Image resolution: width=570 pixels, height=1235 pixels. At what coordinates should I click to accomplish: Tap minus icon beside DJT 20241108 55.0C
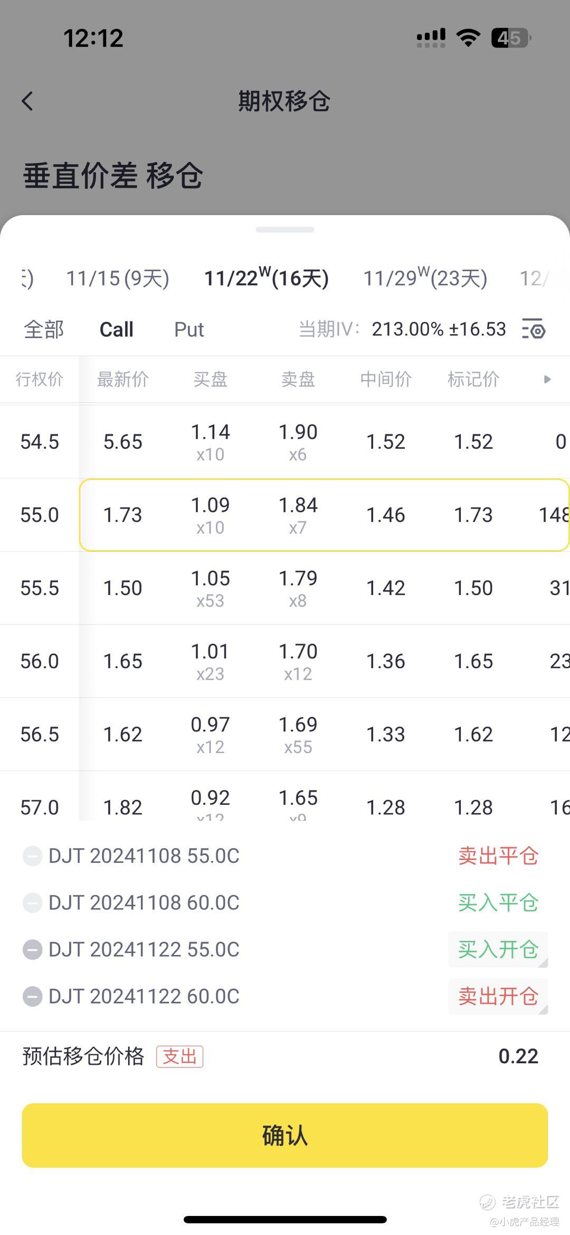click(x=32, y=856)
